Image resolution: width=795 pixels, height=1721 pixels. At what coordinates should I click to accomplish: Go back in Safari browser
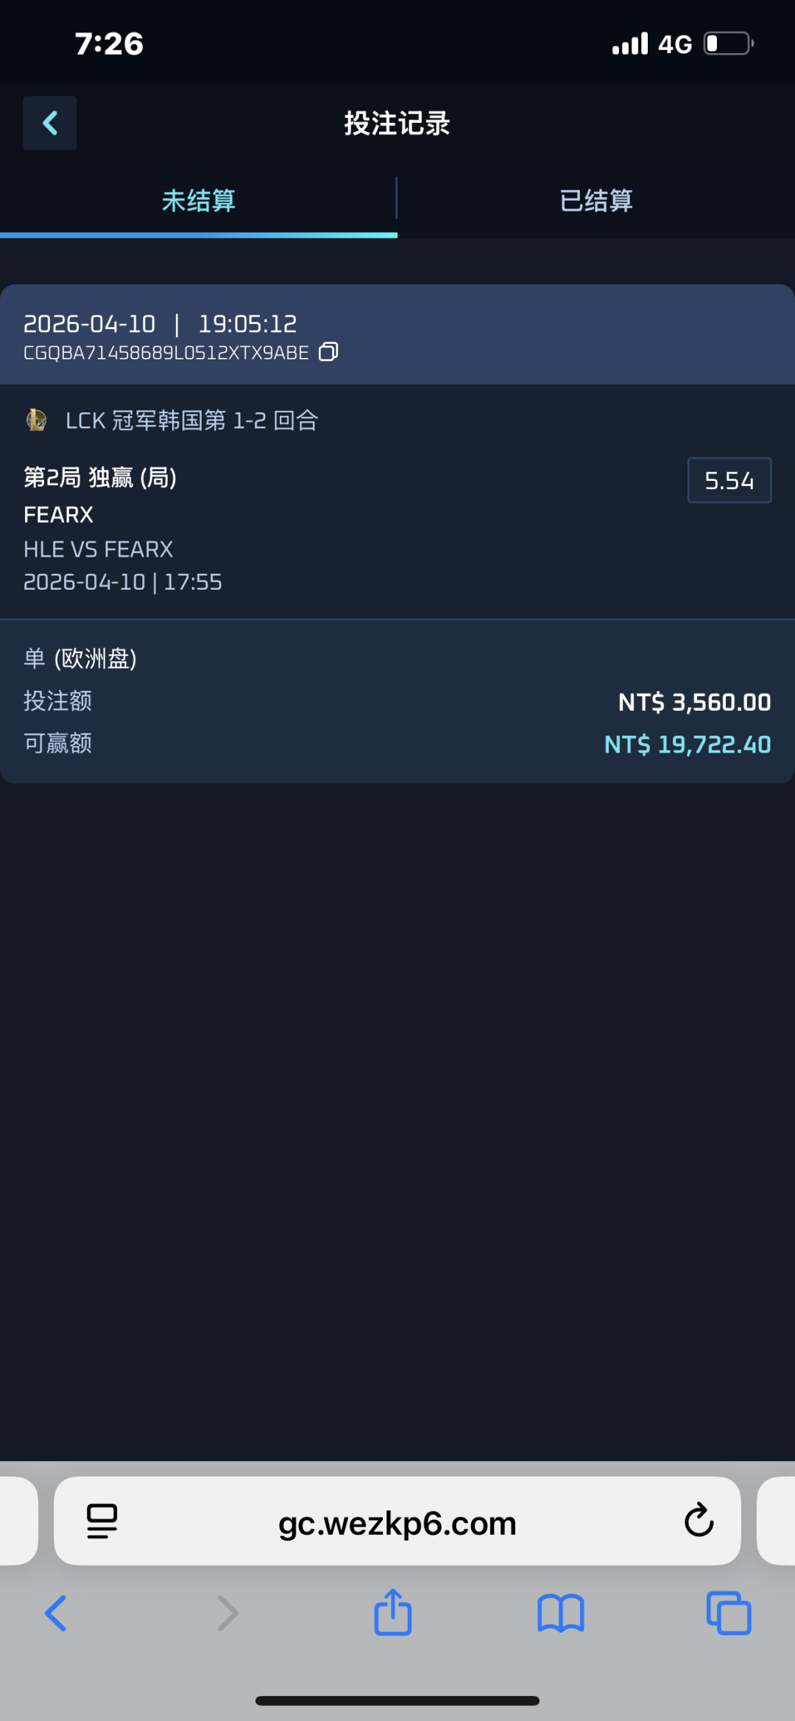(56, 1613)
